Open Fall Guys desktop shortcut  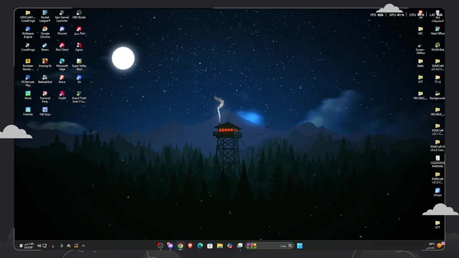pyautogui.click(x=45, y=111)
